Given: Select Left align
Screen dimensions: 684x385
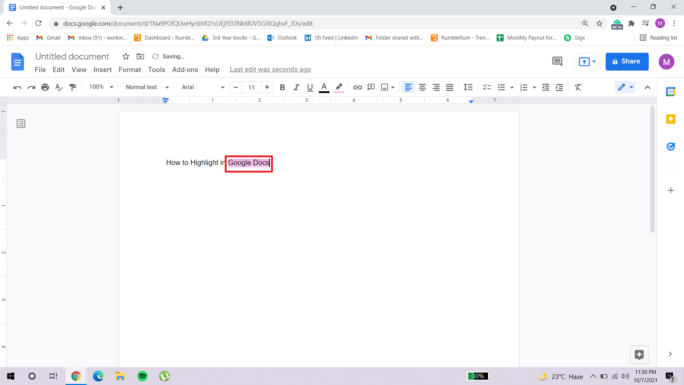Looking at the screenshot, I should [408, 87].
